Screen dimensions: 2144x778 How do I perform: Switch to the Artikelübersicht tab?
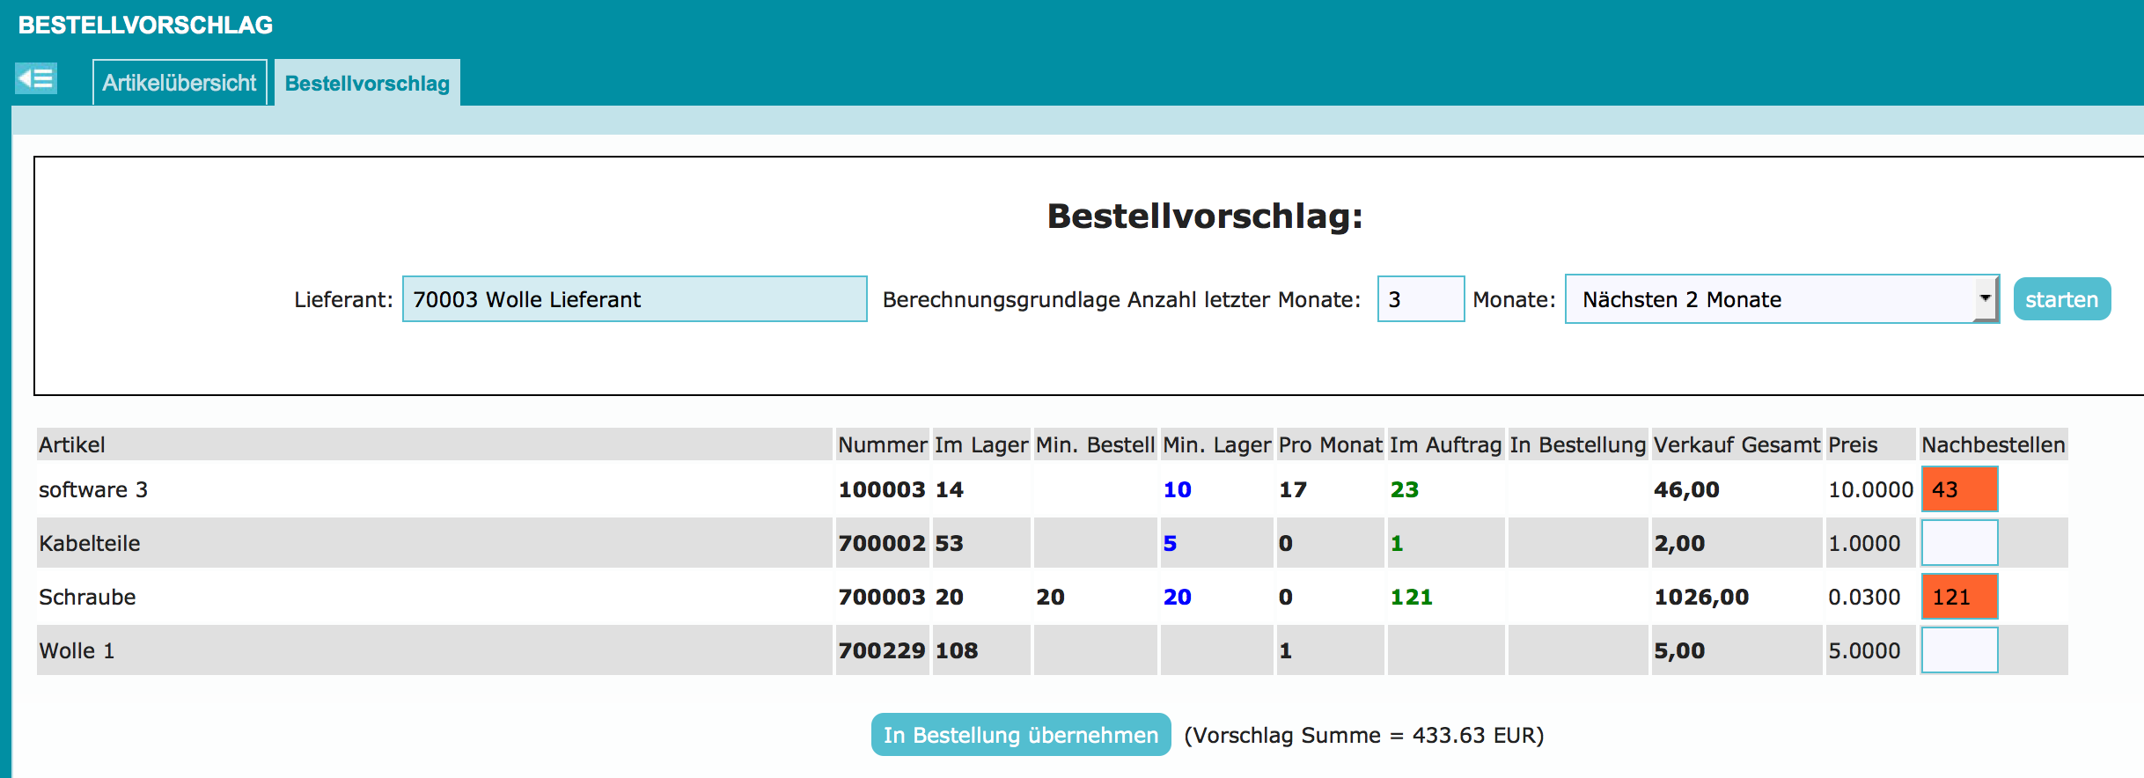pyautogui.click(x=180, y=83)
